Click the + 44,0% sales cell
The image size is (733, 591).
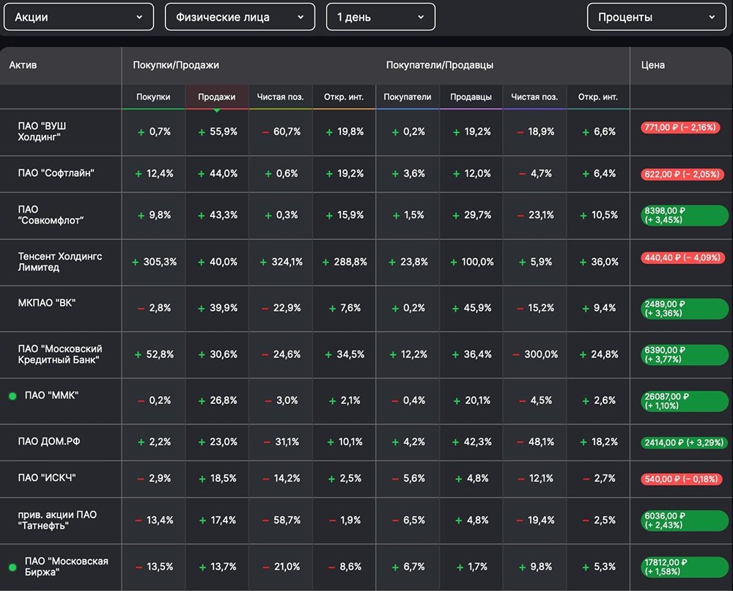pyautogui.click(x=218, y=174)
